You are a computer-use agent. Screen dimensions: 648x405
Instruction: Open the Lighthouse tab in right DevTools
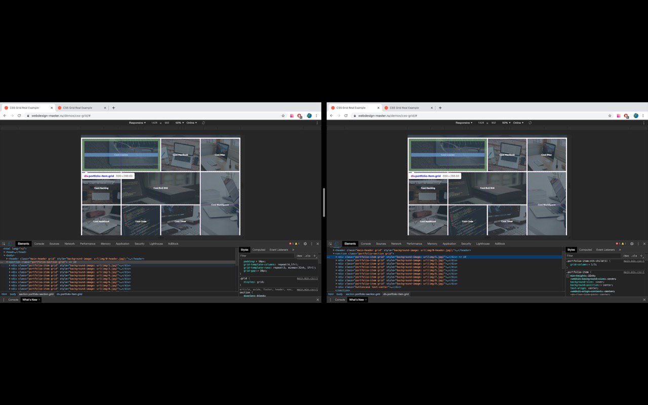(x=483, y=244)
